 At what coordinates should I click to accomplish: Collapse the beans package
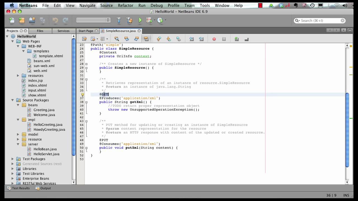[x=18, y=105]
